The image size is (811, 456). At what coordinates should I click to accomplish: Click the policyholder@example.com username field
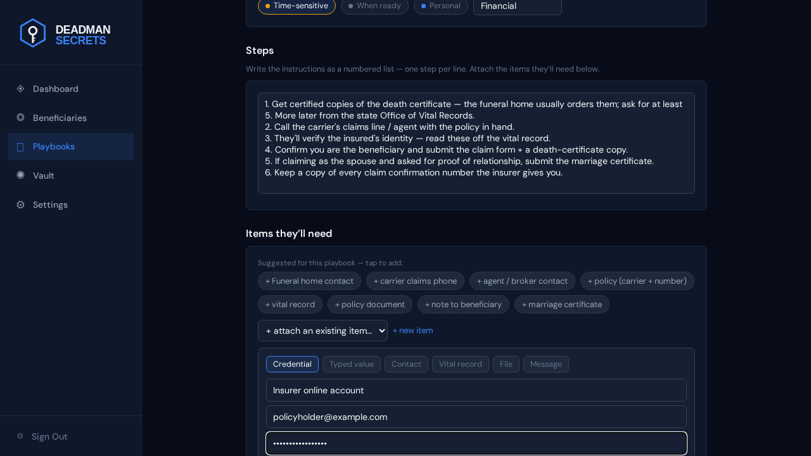(476, 417)
